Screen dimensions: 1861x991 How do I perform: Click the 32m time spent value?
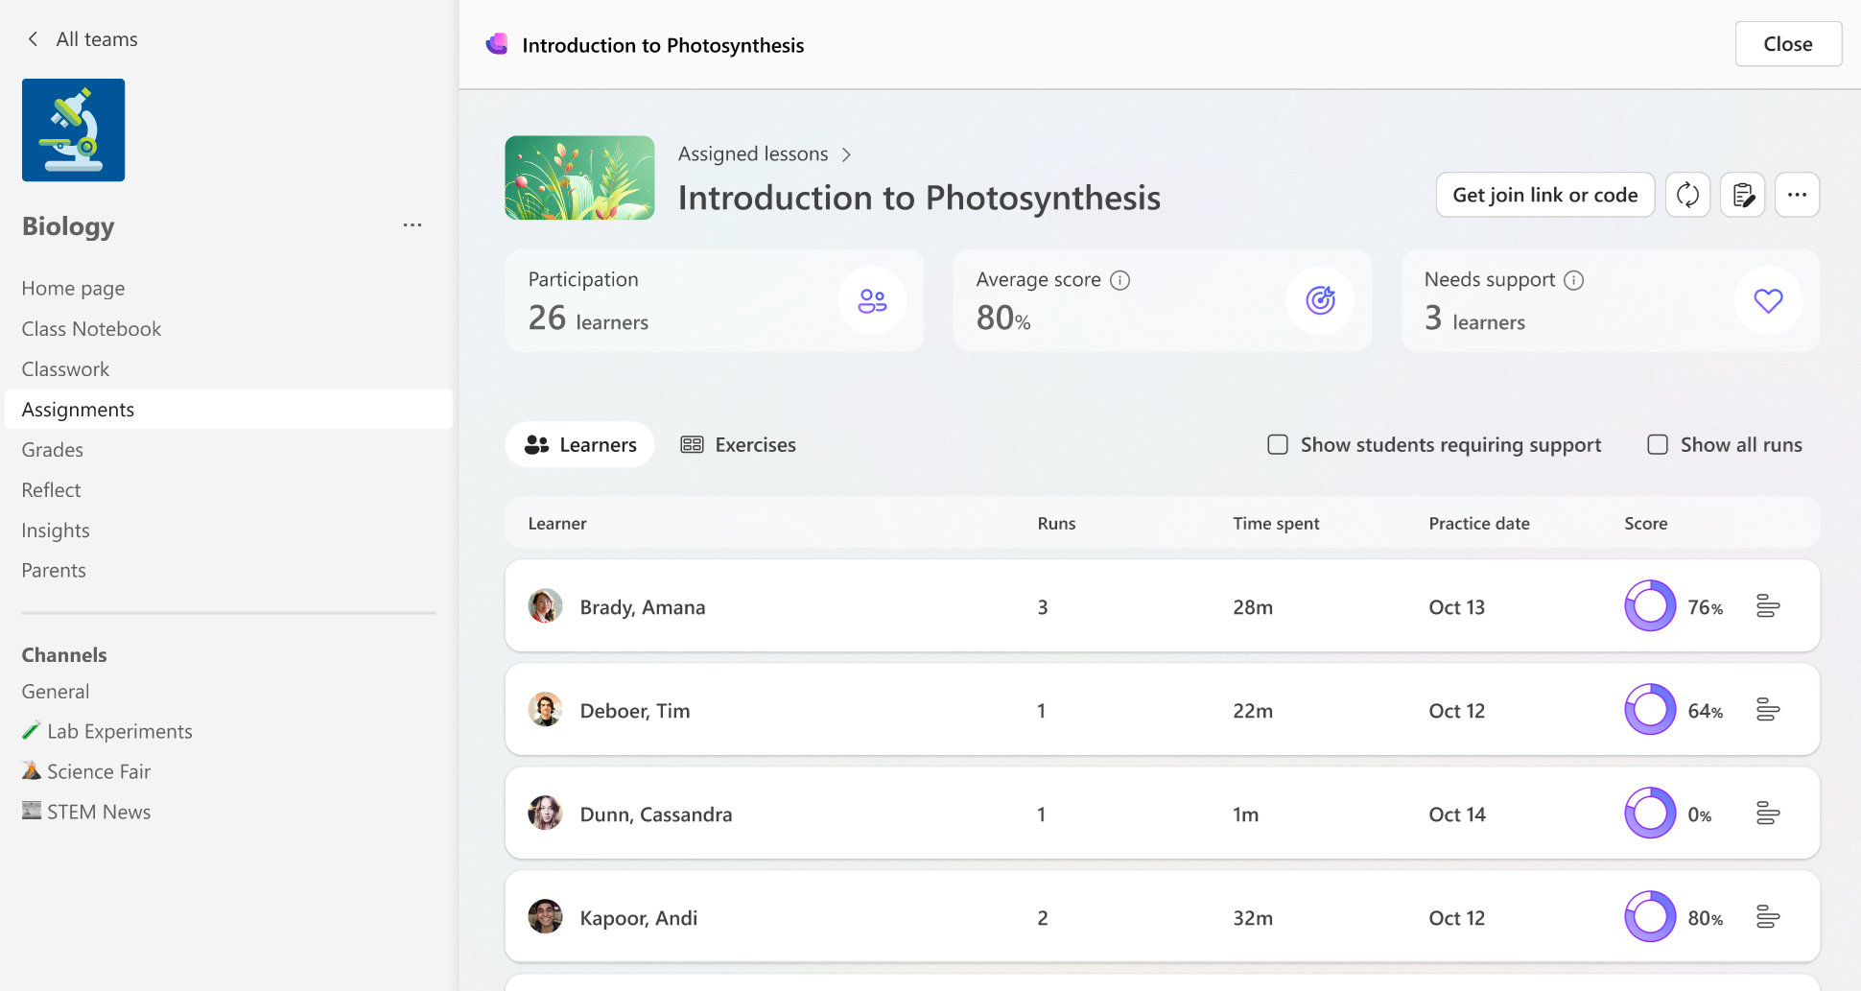1253,918
